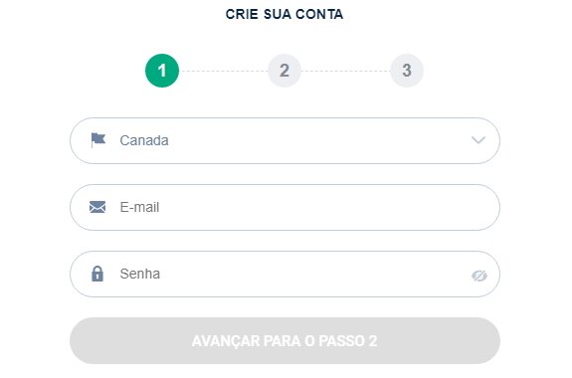The width and height of the screenshot is (572, 378).
Task: Click dashed line between steps 2 and 3
Action: click(x=345, y=71)
